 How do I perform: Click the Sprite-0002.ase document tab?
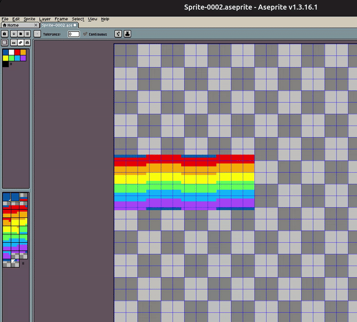click(56, 25)
